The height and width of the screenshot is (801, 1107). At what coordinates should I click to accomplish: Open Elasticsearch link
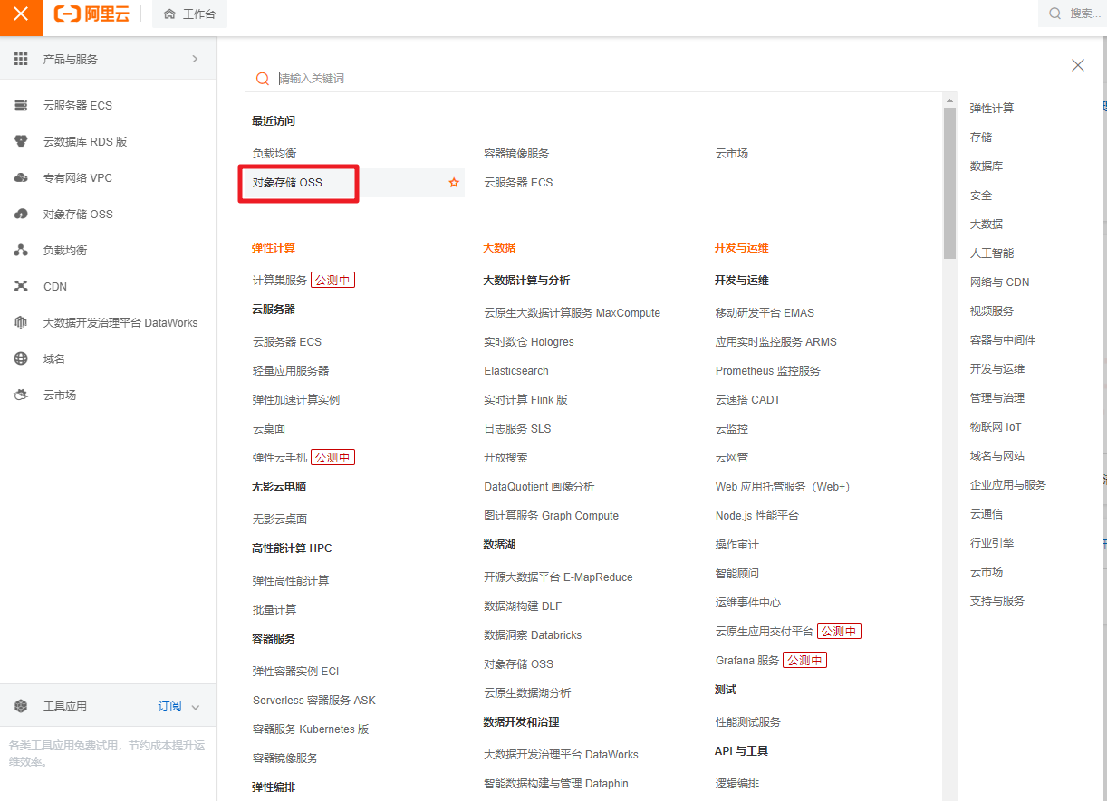pos(516,371)
